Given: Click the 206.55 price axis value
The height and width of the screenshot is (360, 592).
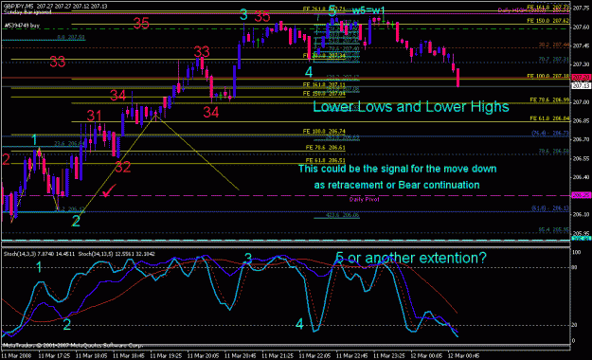Looking at the screenshot, I should pyautogui.click(x=582, y=158).
